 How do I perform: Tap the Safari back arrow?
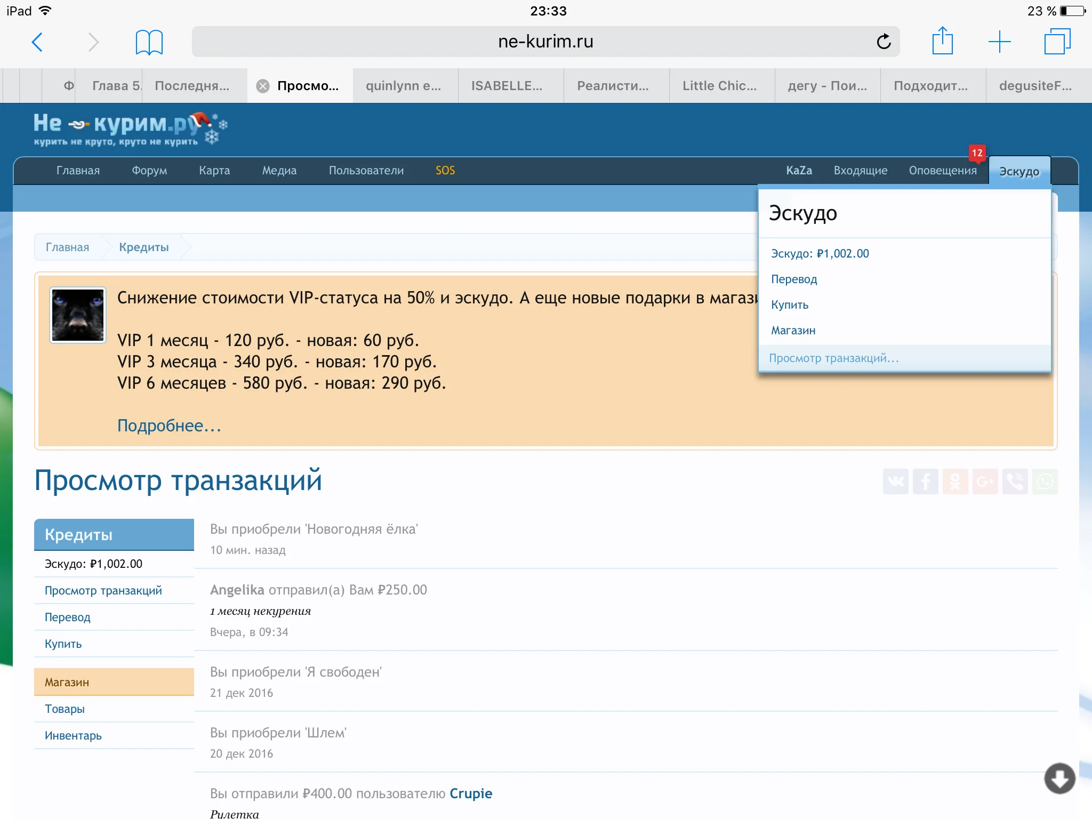[x=37, y=42]
